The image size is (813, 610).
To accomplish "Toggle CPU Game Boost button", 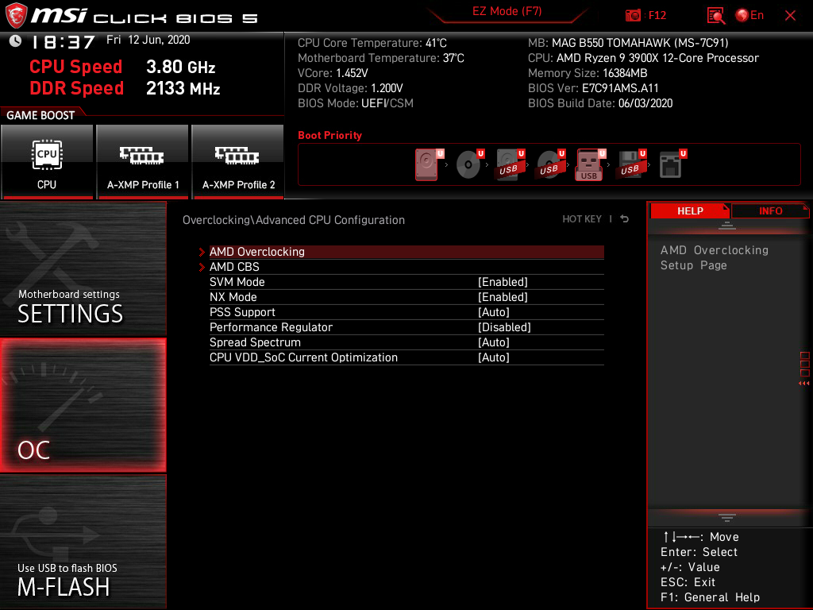I will [47, 161].
